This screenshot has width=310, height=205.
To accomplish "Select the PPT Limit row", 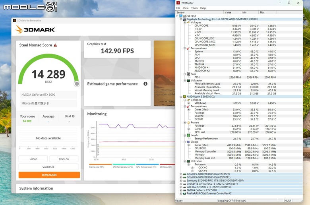I will click(235, 132).
